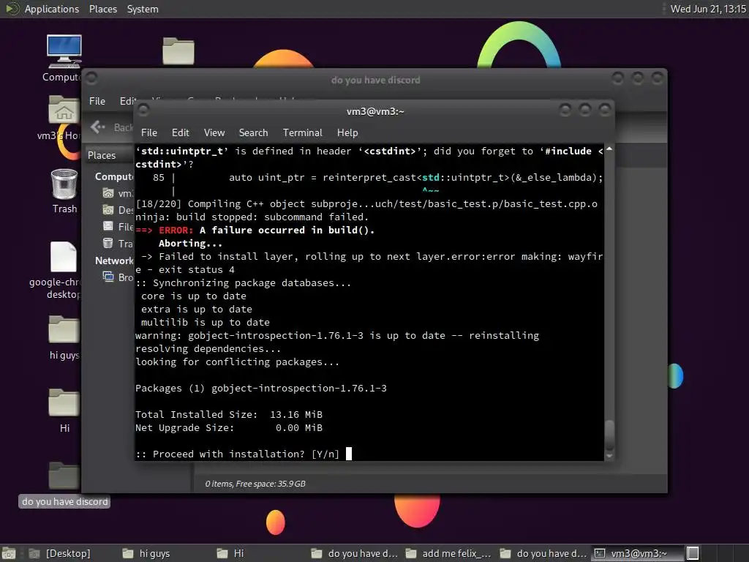Open the 'Hi' desktop folder icon
This screenshot has width=749, height=562.
click(64, 402)
